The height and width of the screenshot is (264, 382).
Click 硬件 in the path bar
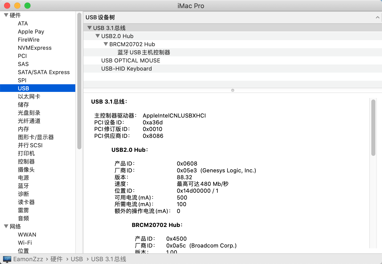[56, 259]
